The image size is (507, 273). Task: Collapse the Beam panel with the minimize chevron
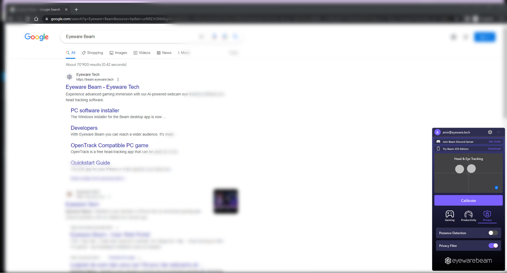click(499, 132)
